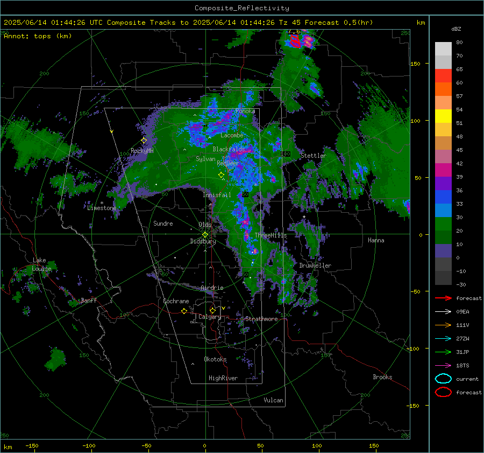This screenshot has height=453, width=484.
Task: Click the red forecast ellipse icon
Action: pos(443,392)
